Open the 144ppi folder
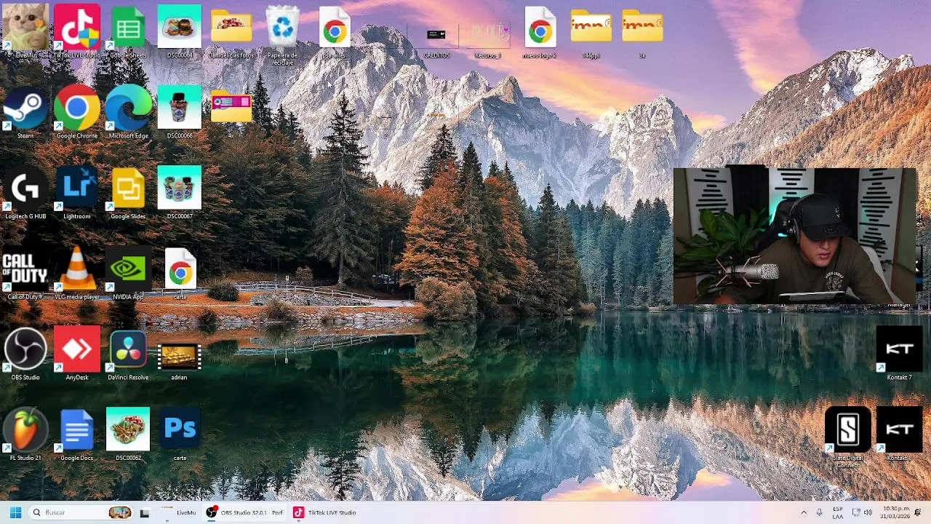 [591, 32]
